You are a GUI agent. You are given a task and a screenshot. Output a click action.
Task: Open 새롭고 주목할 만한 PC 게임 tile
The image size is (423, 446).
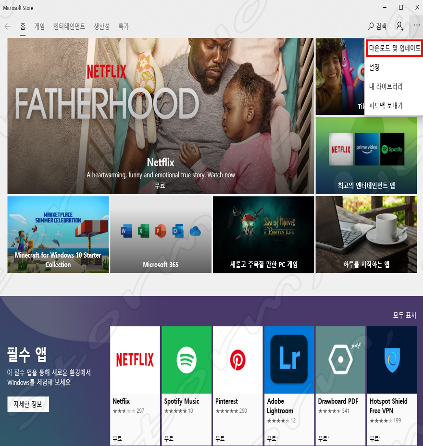pos(263,235)
